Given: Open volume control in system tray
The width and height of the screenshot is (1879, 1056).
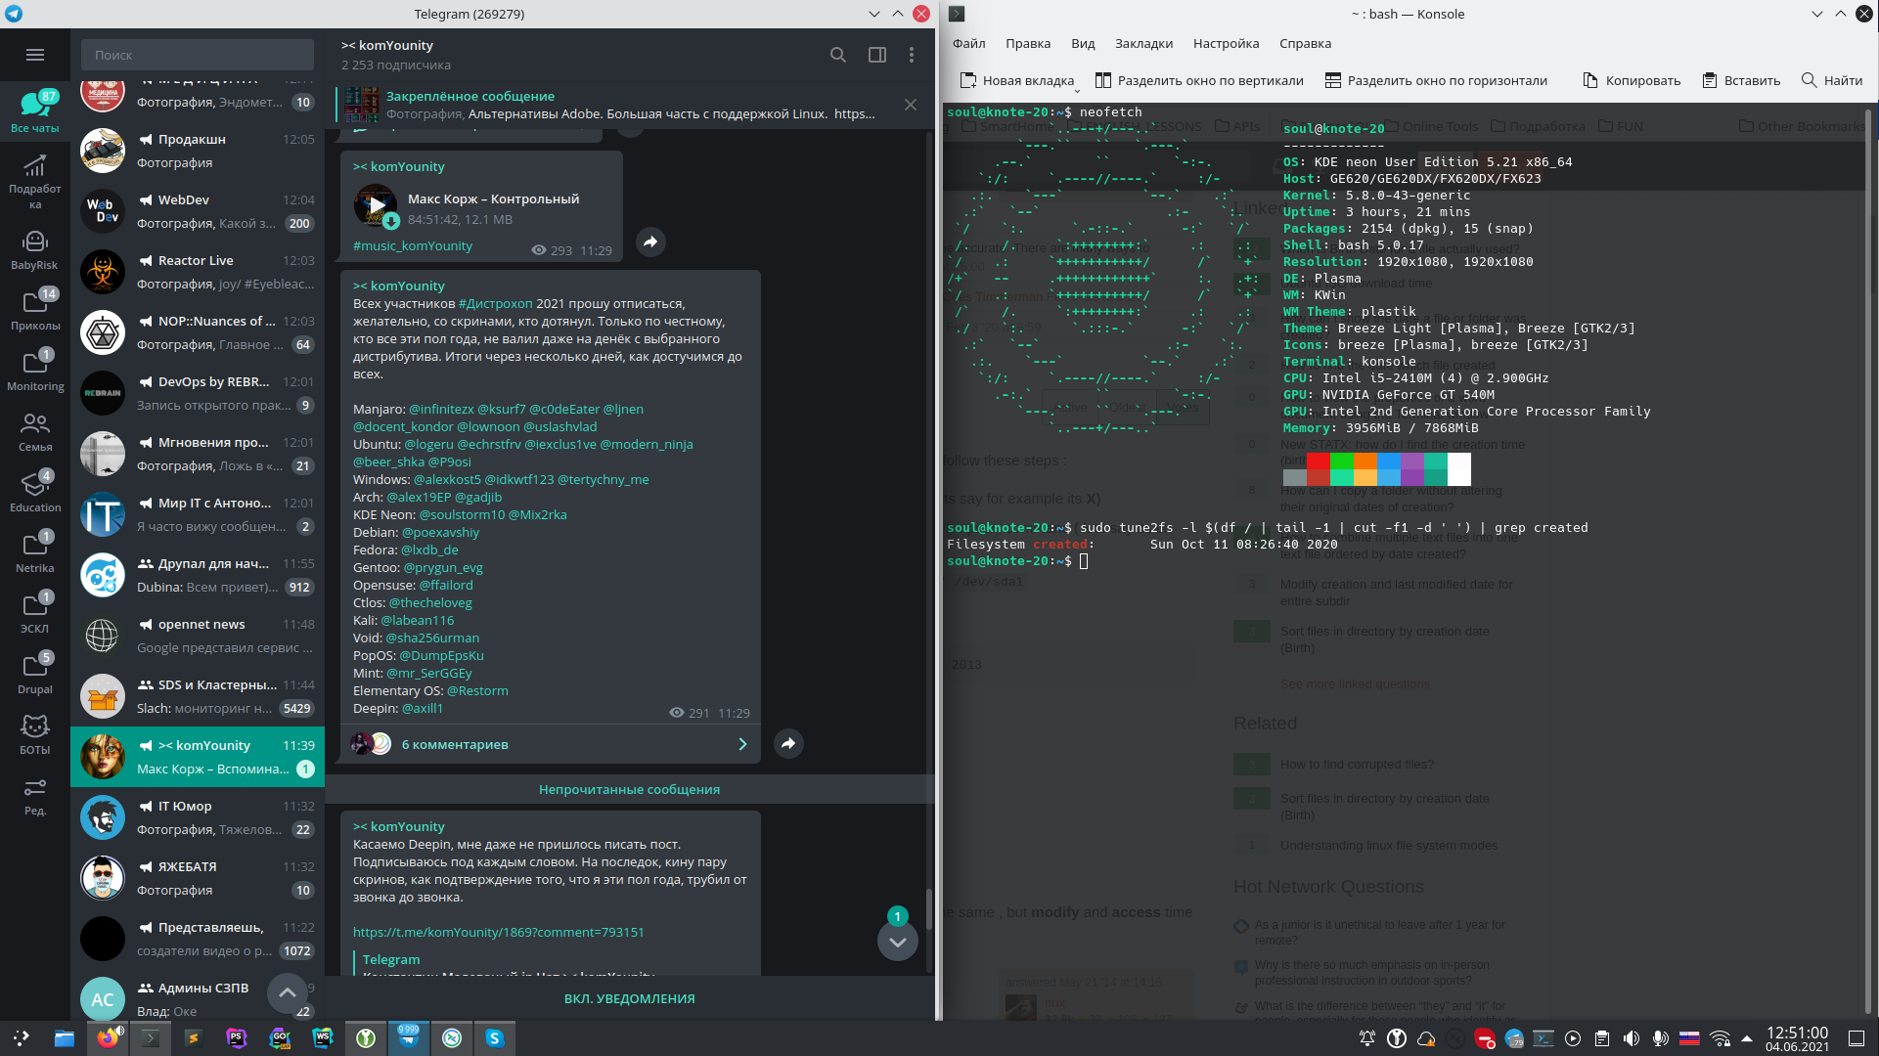Looking at the screenshot, I should click(x=1631, y=1038).
